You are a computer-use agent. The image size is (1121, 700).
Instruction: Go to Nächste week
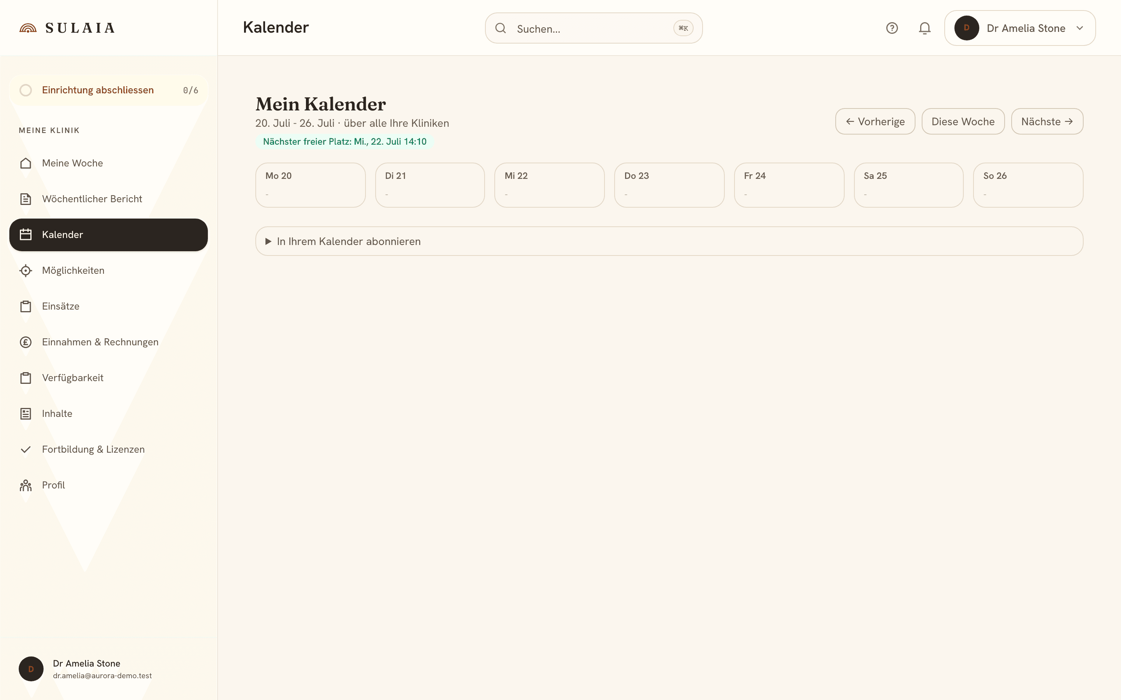coord(1047,121)
